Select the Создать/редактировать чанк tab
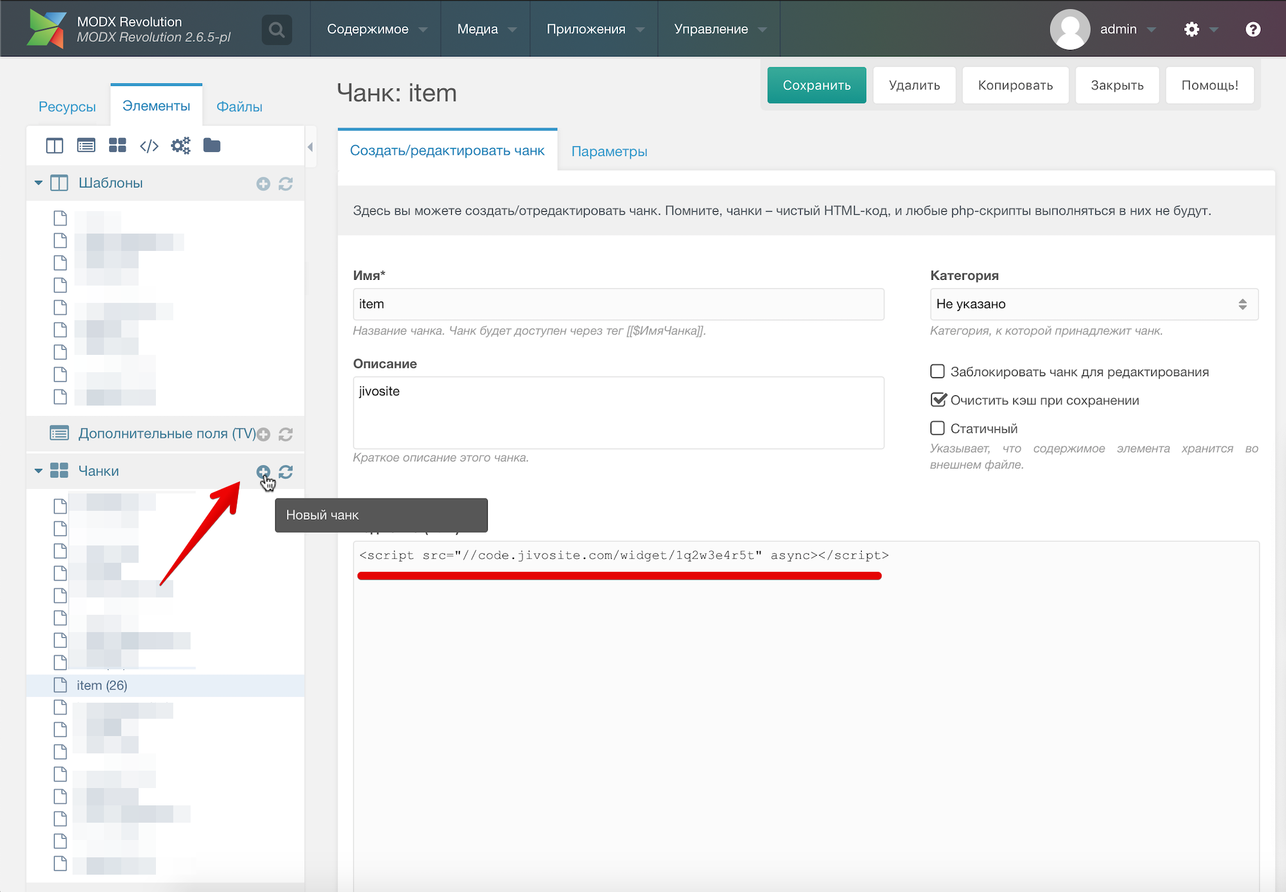The width and height of the screenshot is (1286, 892). click(447, 150)
